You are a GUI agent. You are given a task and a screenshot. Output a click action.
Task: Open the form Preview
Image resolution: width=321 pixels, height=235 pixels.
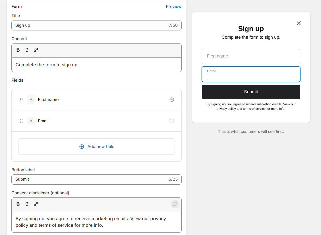coord(173,6)
